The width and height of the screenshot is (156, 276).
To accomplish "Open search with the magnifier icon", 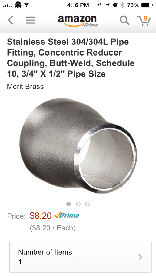I will [124, 20].
